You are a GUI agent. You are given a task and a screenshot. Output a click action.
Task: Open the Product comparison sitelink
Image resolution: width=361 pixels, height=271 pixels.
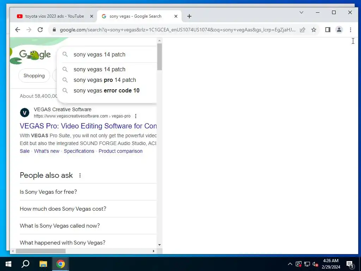pyautogui.click(x=121, y=151)
